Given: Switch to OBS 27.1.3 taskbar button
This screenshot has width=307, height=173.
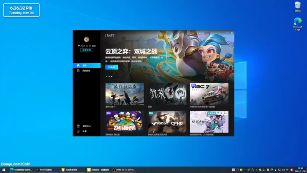Looking at the screenshot, I should click(124, 170).
